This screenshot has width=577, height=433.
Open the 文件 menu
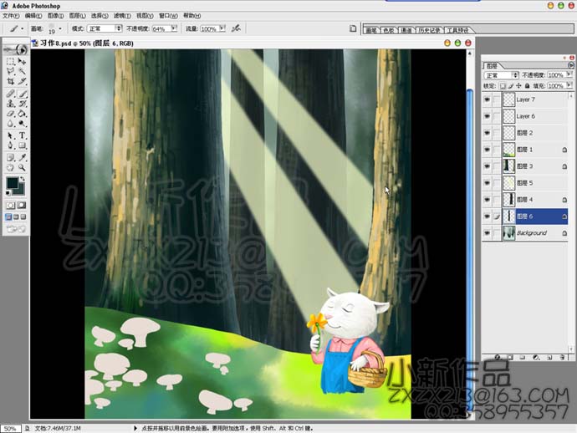[x=11, y=16]
